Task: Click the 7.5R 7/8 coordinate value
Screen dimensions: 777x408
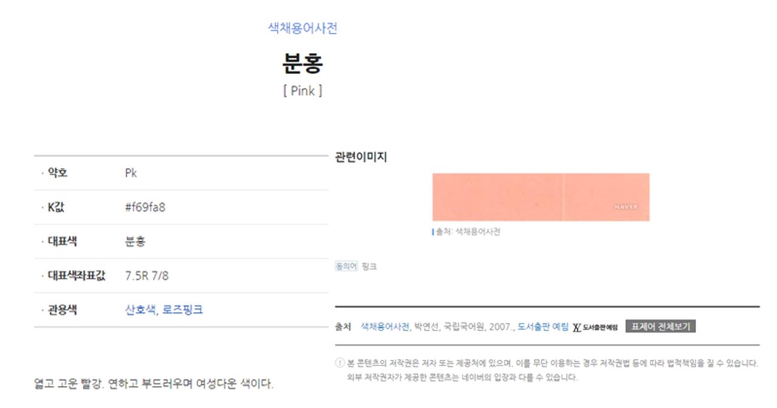Action: click(147, 276)
